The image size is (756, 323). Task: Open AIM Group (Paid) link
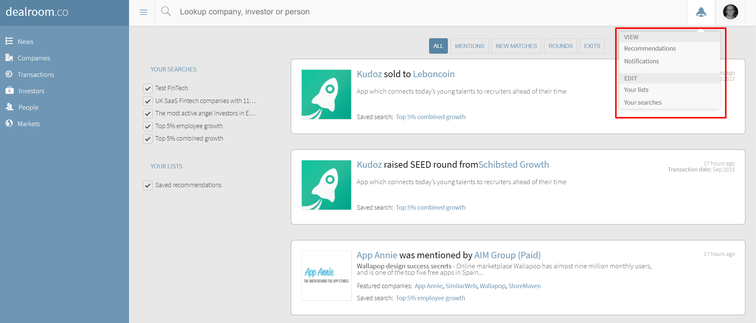click(x=507, y=255)
